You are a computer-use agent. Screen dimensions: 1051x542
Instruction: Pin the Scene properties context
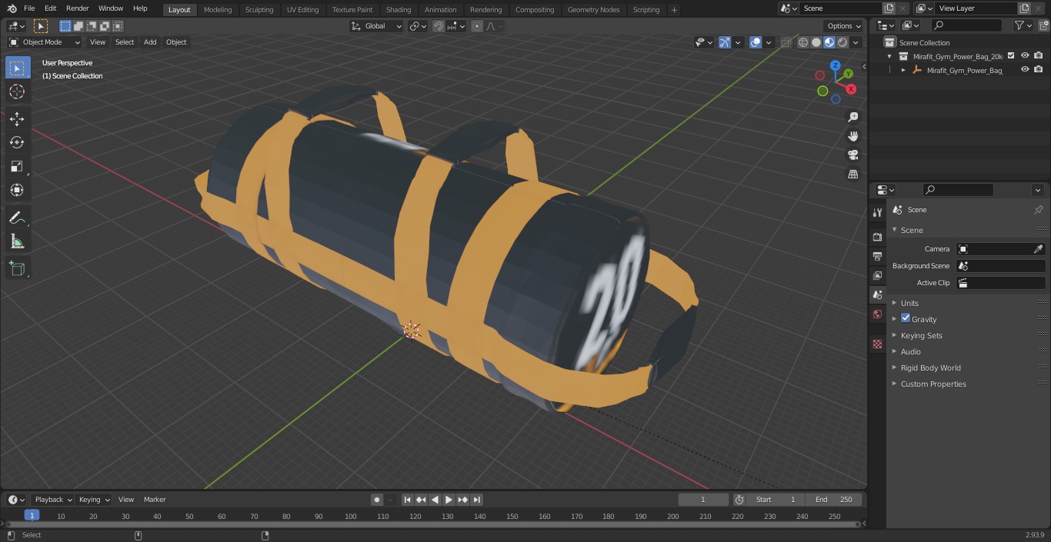coord(1038,210)
